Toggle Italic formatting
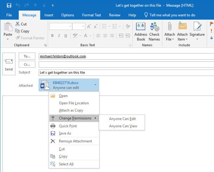This screenshot has width=214, height=172. coord(59,36)
